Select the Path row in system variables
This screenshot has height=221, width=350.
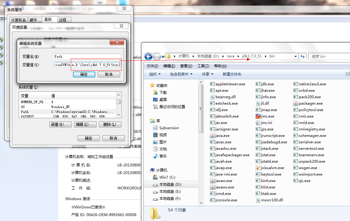pos(67,112)
